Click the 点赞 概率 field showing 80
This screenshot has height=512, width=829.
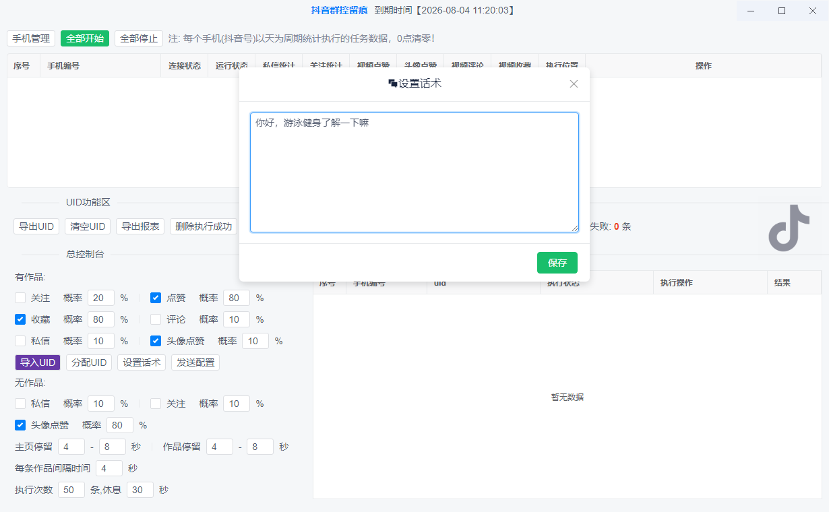point(237,298)
